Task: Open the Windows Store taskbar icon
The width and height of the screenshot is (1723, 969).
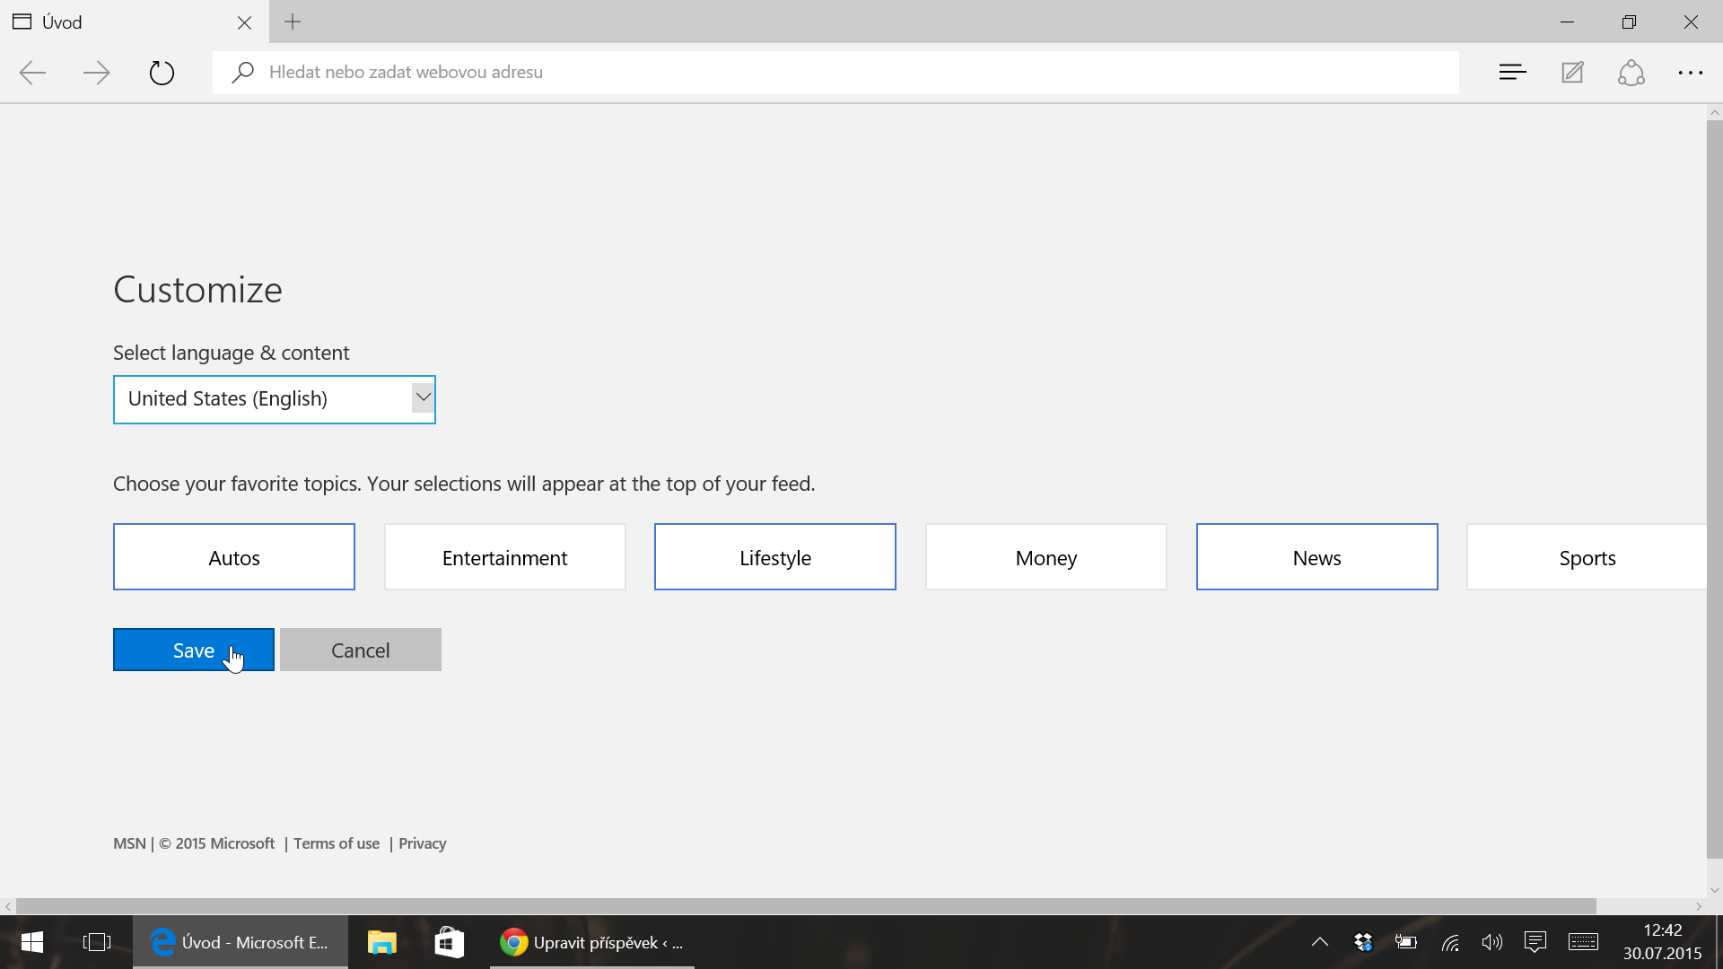Action: tap(449, 942)
